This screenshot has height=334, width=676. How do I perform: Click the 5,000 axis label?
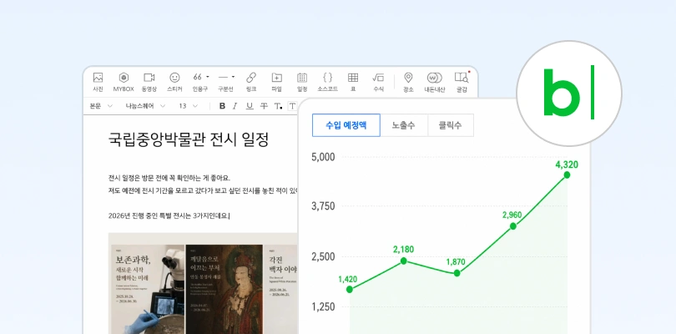323,157
